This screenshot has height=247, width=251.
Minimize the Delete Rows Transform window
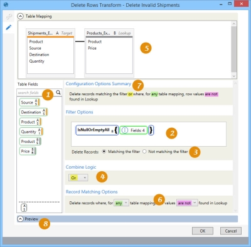tap(221, 4)
